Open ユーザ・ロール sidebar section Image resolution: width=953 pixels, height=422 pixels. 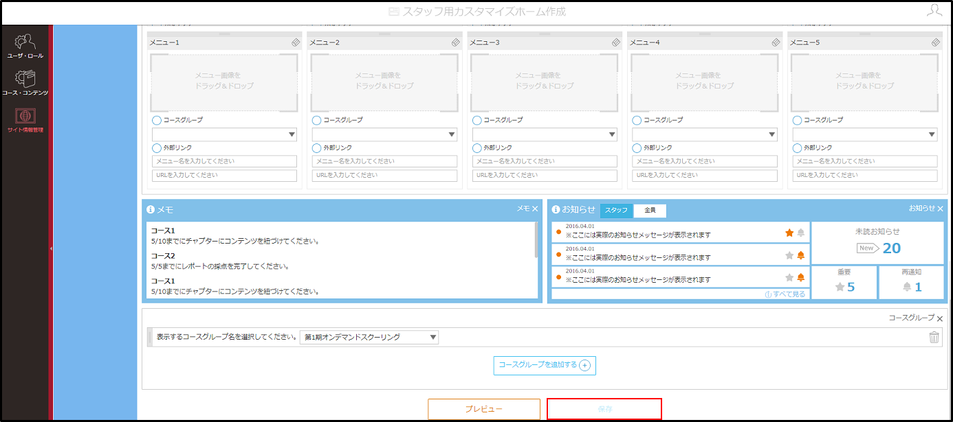(x=25, y=46)
